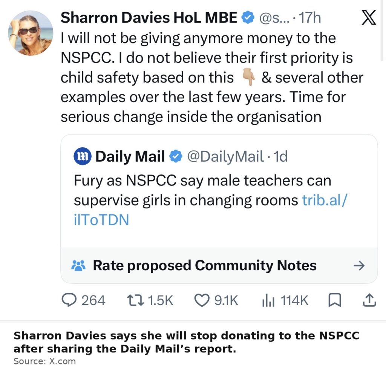This screenshot has width=386, height=375.
Task: Open replies via comment bubble icon
Action: pyautogui.click(x=69, y=300)
